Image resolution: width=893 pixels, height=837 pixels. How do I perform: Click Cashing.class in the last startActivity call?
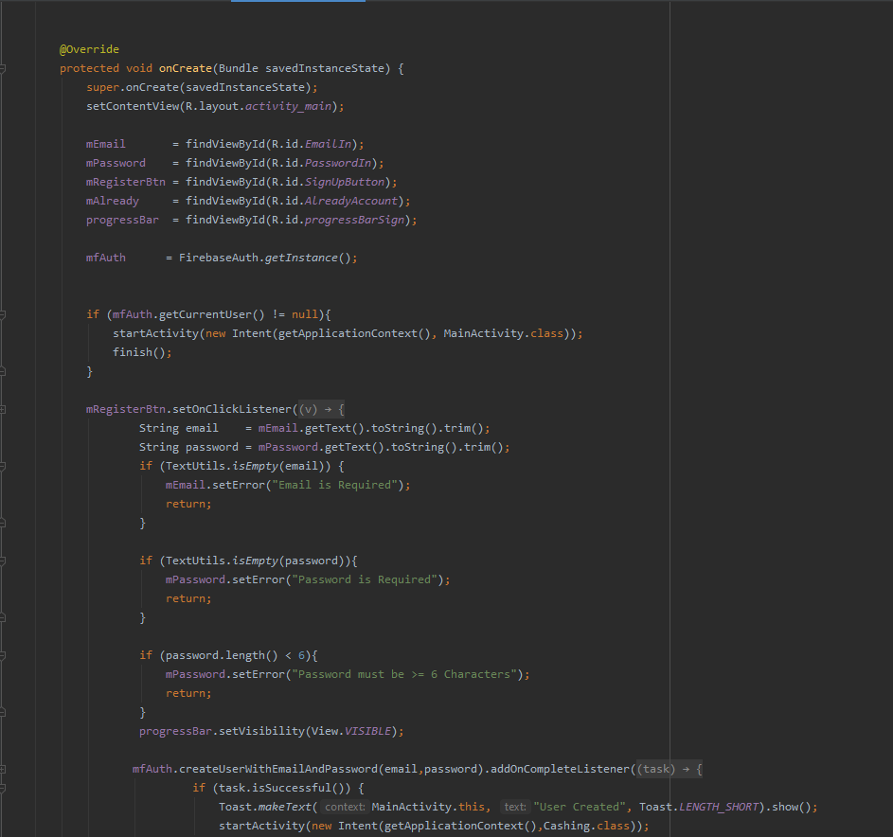pos(586,826)
